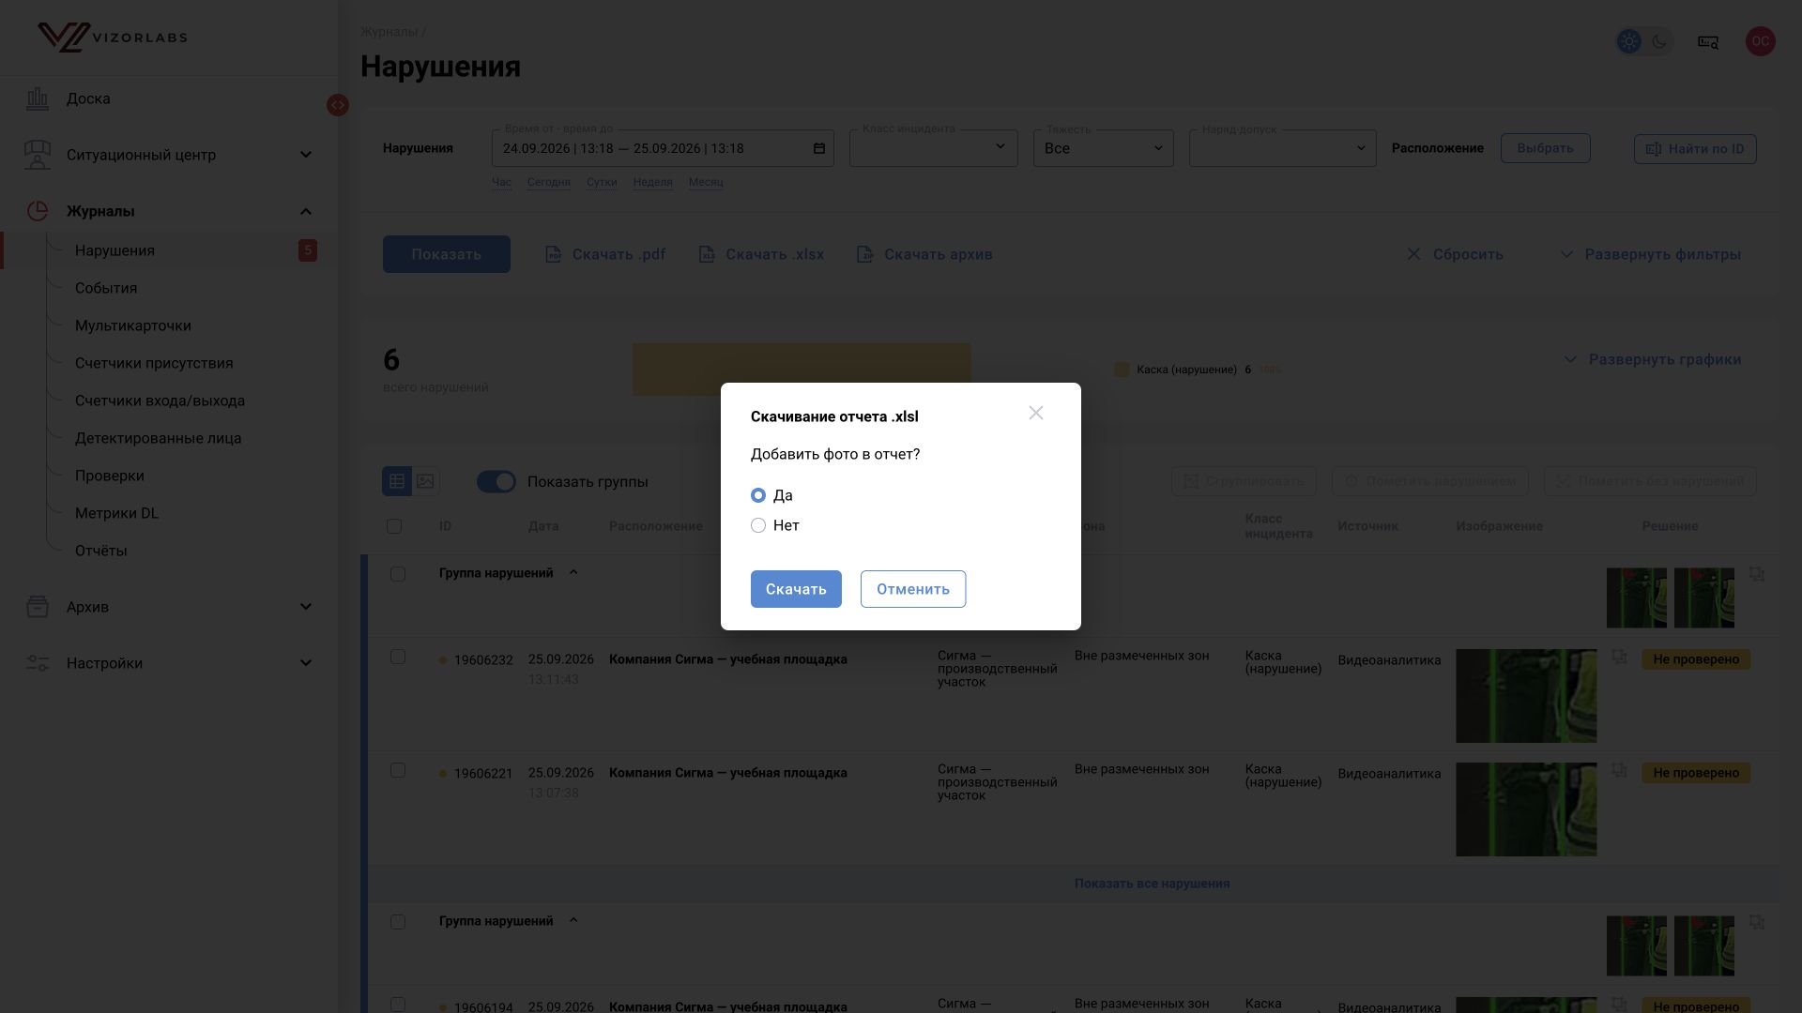1802x1013 pixels.
Task: Select the Да radio option
Action: tap(758, 495)
